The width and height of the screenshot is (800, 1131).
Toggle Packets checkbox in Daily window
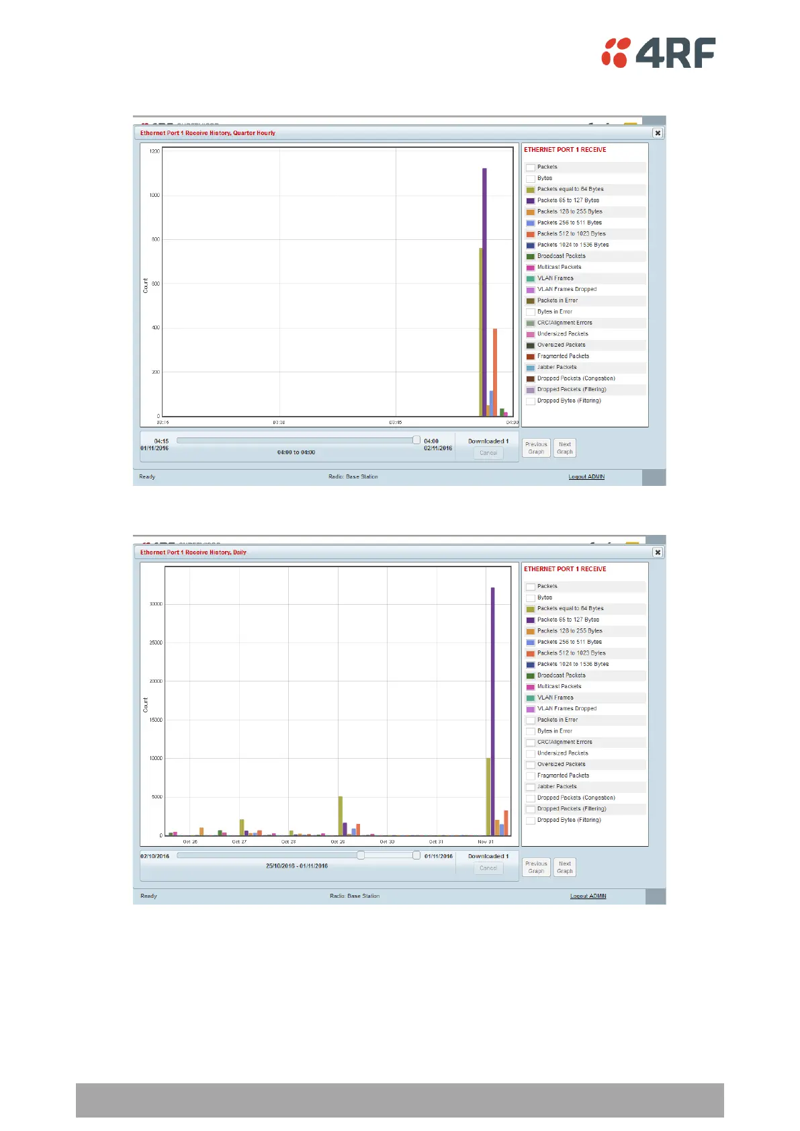530,587
